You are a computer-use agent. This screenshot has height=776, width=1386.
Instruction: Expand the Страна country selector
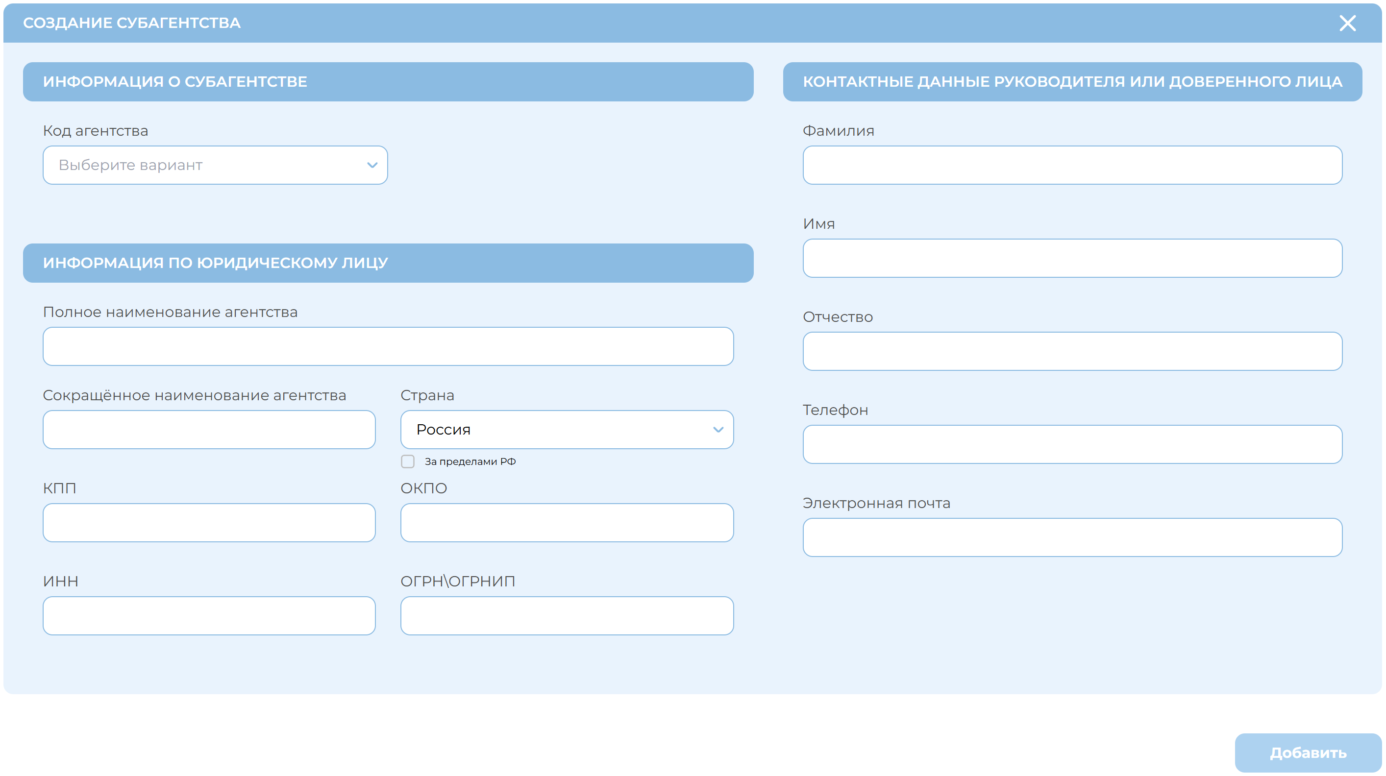[566, 429]
